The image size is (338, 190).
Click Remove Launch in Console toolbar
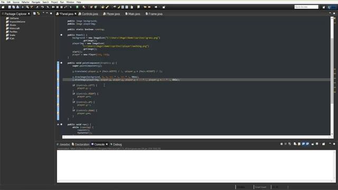(x=286, y=144)
